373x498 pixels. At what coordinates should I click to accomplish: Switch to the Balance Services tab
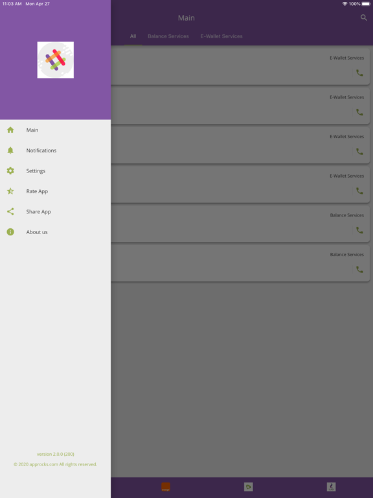[168, 36]
